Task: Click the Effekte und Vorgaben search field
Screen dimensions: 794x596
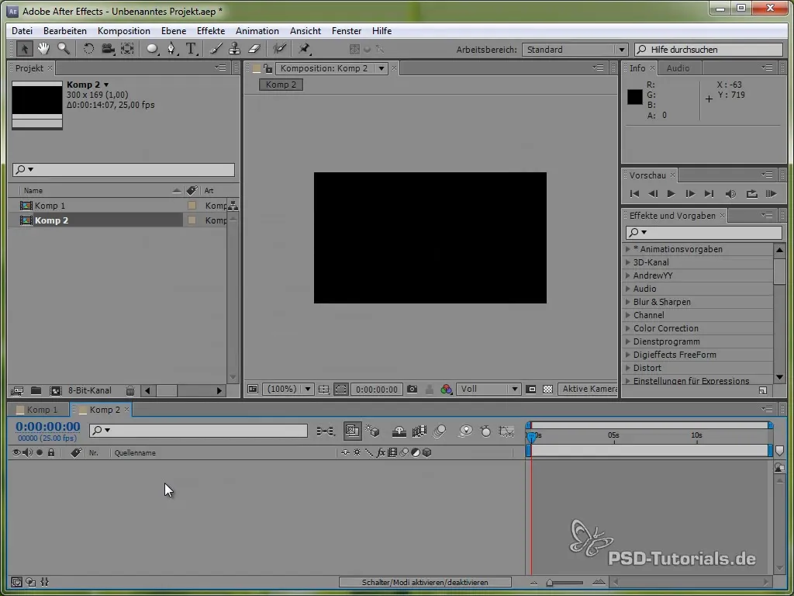Action: [x=704, y=232]
